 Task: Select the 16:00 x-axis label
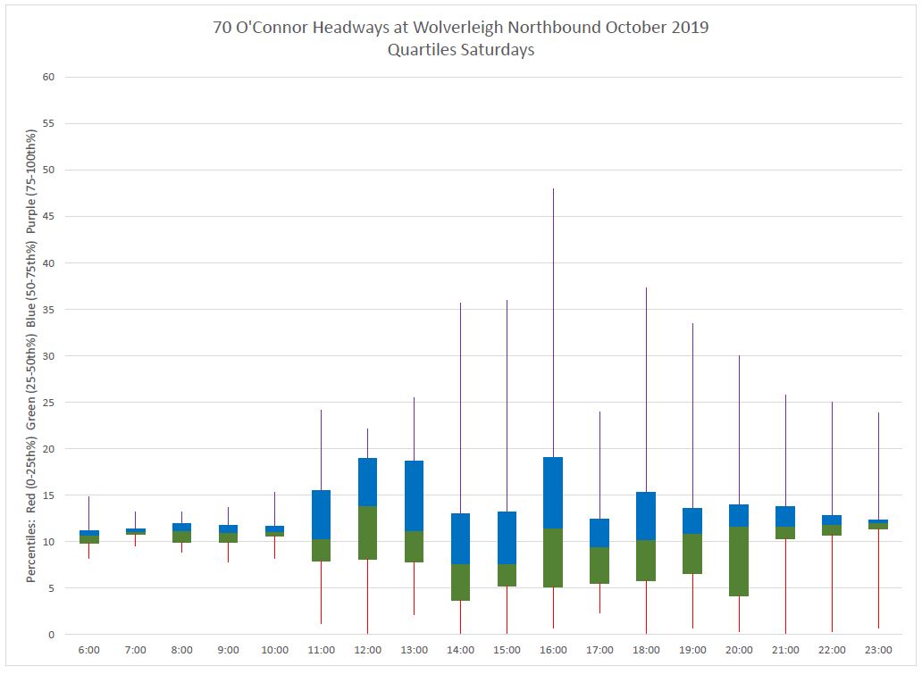click(x=553, y=650)
